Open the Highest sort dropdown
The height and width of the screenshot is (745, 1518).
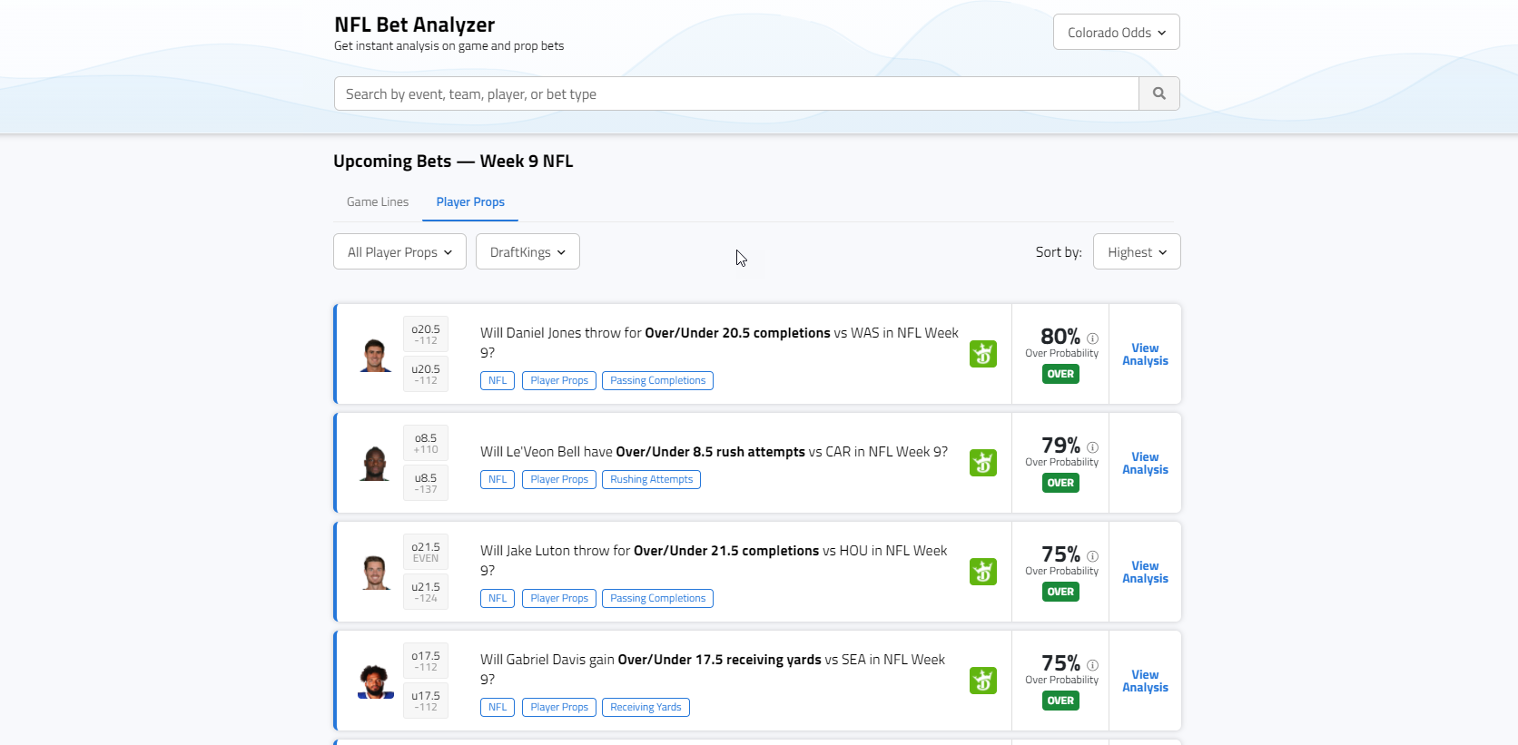pyautogui.click(x=1137, y=252)
